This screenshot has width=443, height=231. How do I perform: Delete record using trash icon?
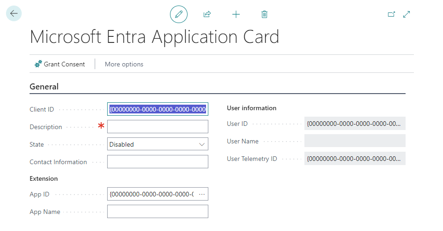[264, 14]
